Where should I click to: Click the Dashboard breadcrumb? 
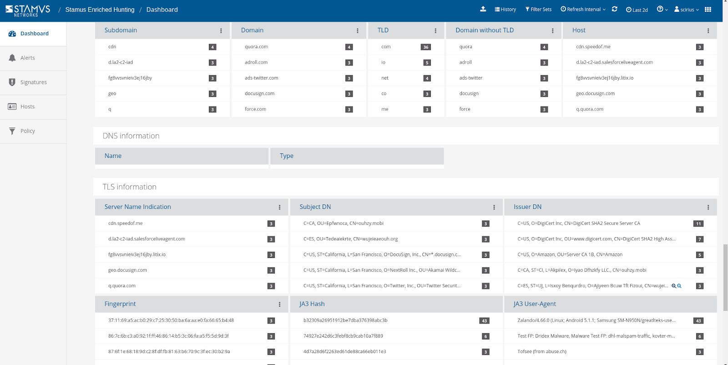tap(162, 10)
